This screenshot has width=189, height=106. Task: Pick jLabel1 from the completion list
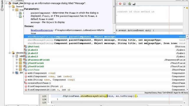(x=105, y=50)
